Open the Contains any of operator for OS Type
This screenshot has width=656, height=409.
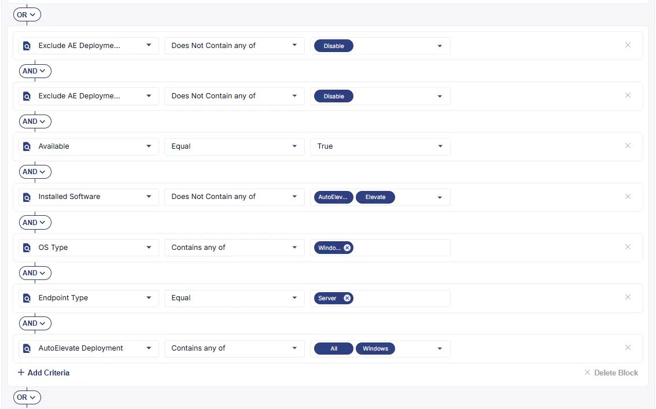(x=234, y=248)
